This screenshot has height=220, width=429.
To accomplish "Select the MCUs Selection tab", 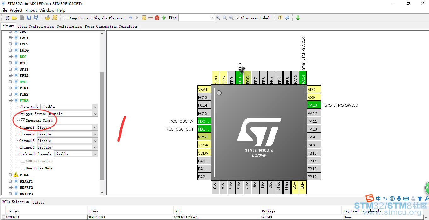I will 16,202.
